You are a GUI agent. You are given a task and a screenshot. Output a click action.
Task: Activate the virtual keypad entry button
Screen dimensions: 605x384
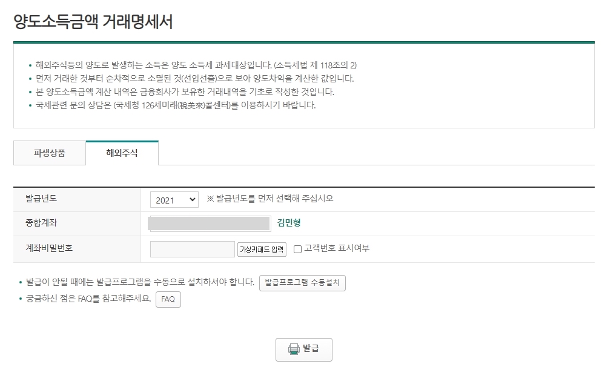tap(261, 248)
